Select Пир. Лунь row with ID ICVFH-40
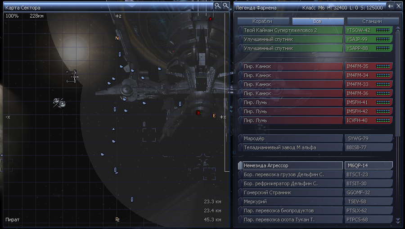 tap(292, 120)
